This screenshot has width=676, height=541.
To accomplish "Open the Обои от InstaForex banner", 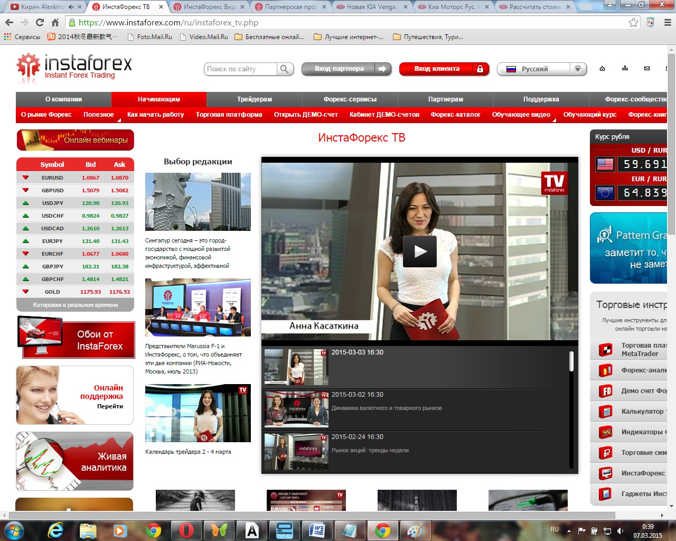I will (x=76, y=337).
